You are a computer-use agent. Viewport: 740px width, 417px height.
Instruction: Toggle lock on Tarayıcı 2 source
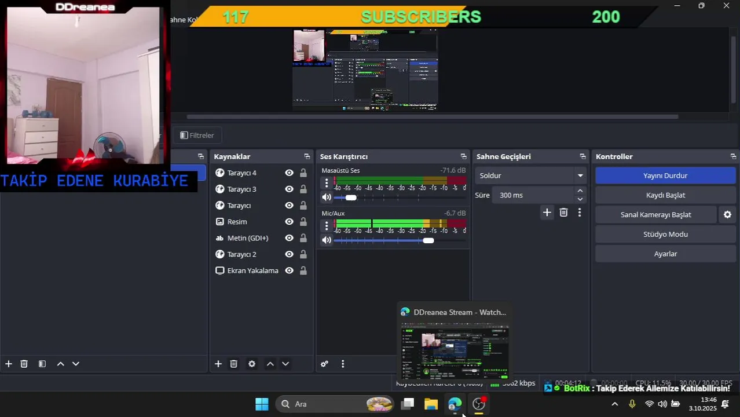(x=303, y=254)
